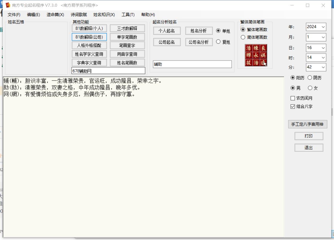The width and height of the screenshot is (334, 240).
Task: Click the 打印 print button
Action: pos(309,136)
